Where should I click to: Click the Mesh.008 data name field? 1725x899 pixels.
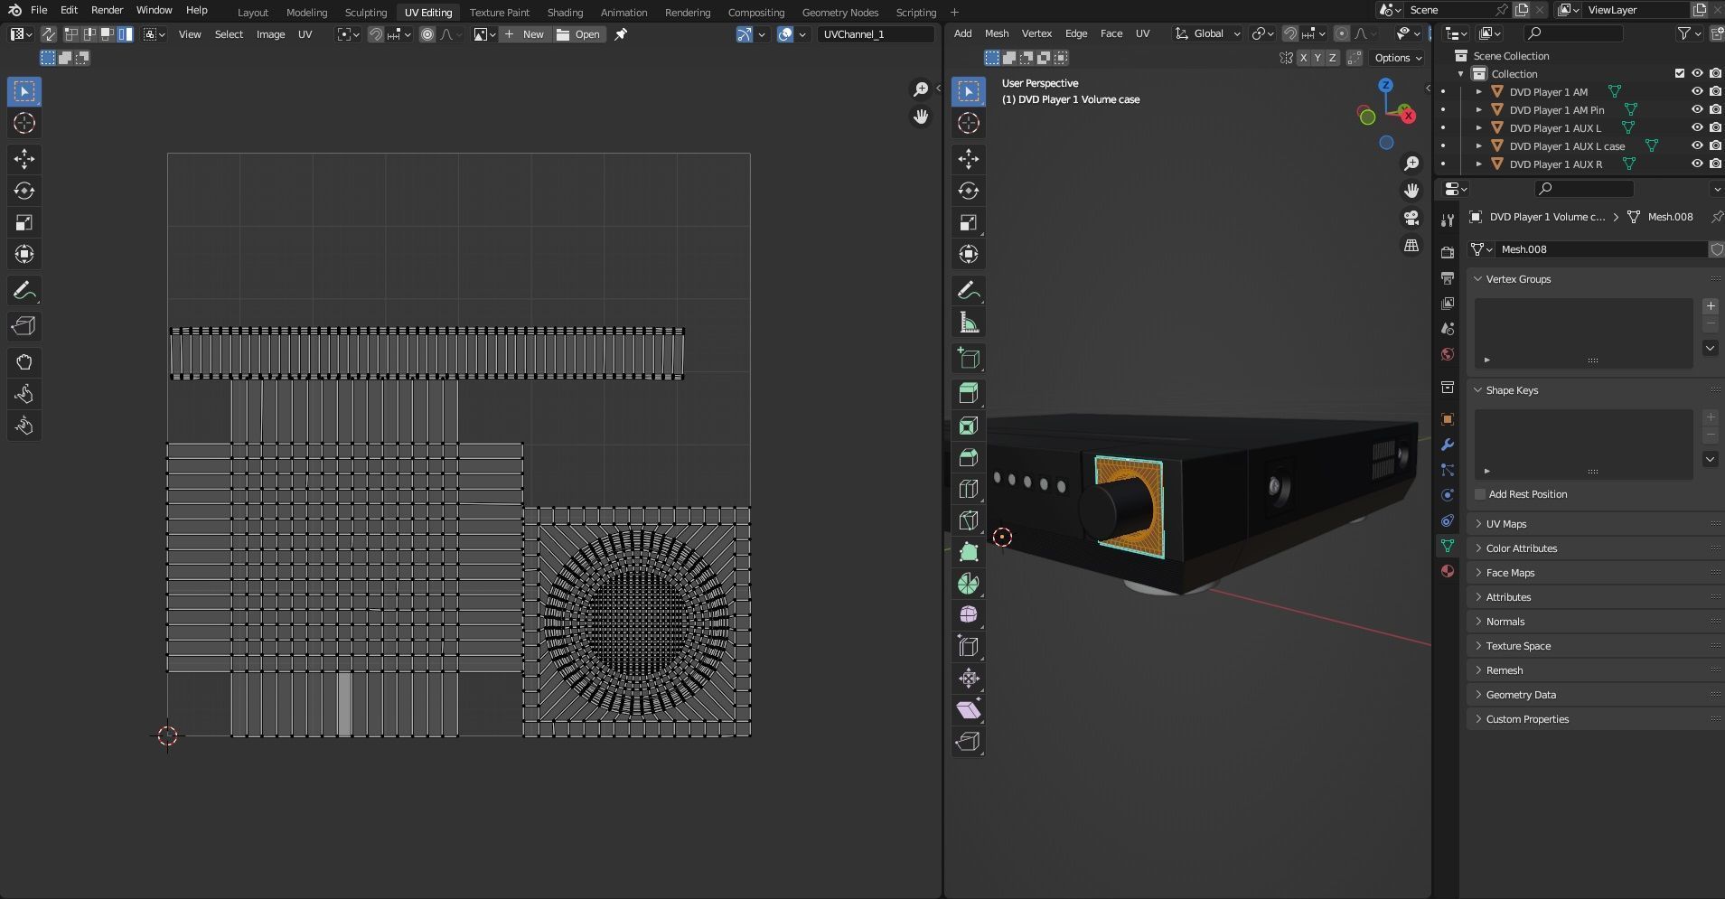[x=1601, y=249]
